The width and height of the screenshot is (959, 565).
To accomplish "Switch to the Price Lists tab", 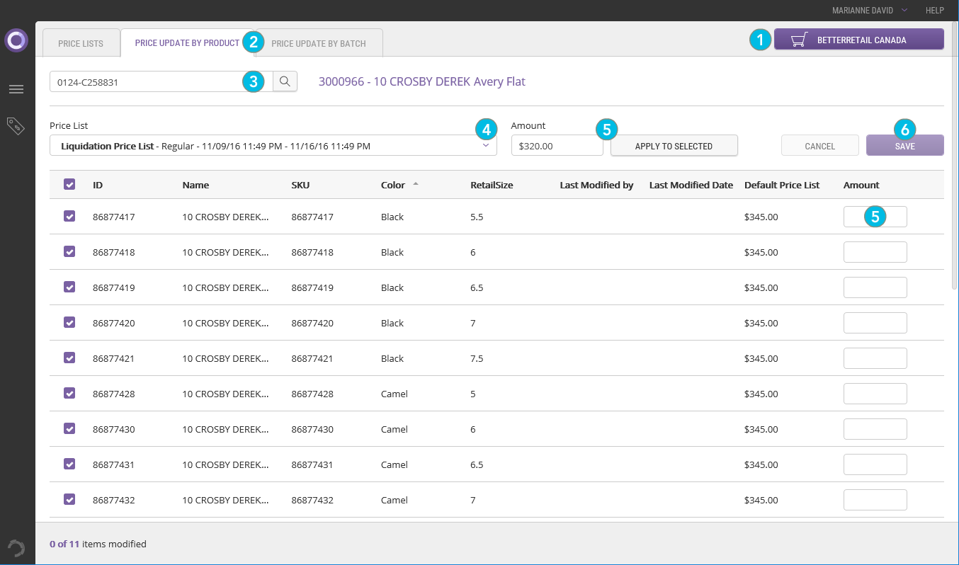I will pyautogui.click(x=81, y=44).
